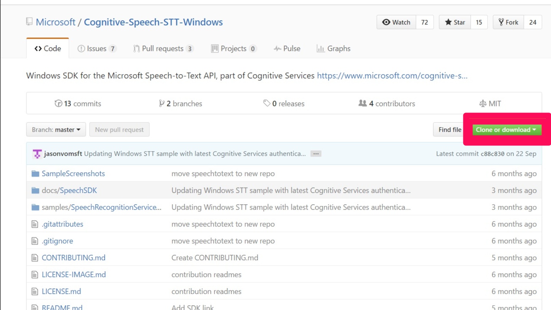Open the LICENSE.md file

pyautogui.click(x=61, y=292)
